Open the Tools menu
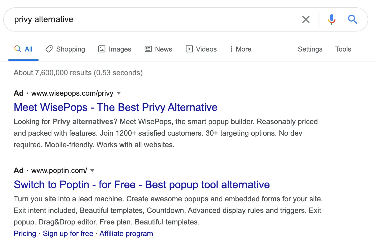 pos(343,49)
